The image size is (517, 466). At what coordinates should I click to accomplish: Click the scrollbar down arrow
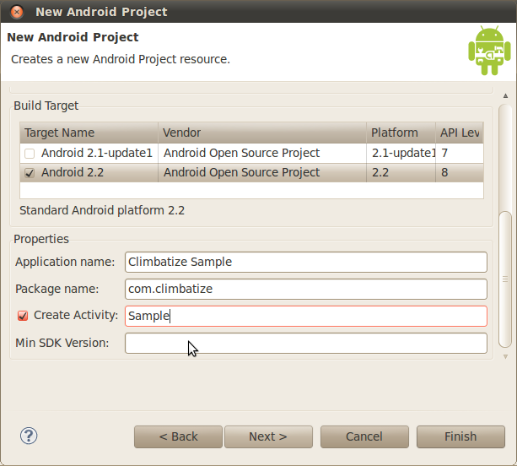505,356
